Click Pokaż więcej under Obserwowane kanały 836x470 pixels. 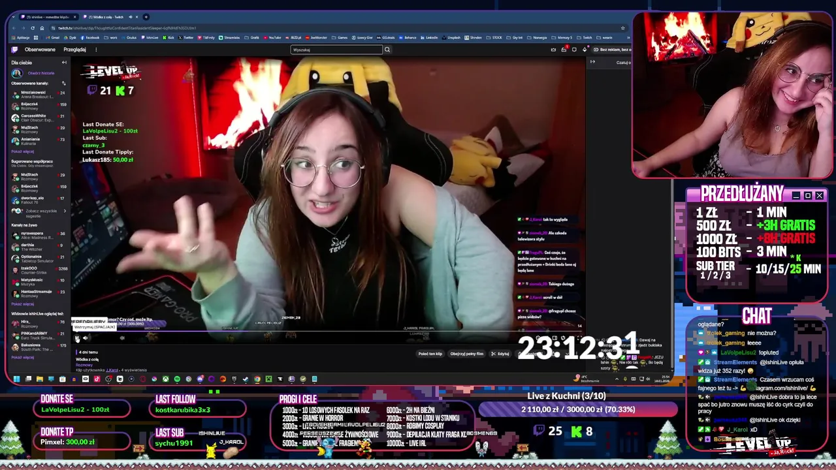(x=23, y=151)
